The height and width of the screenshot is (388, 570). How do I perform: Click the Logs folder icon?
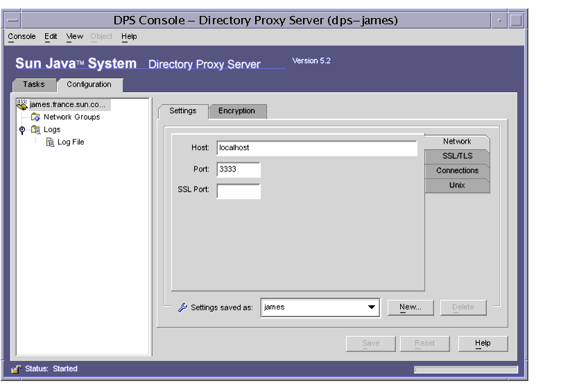(x=35, y=130)
